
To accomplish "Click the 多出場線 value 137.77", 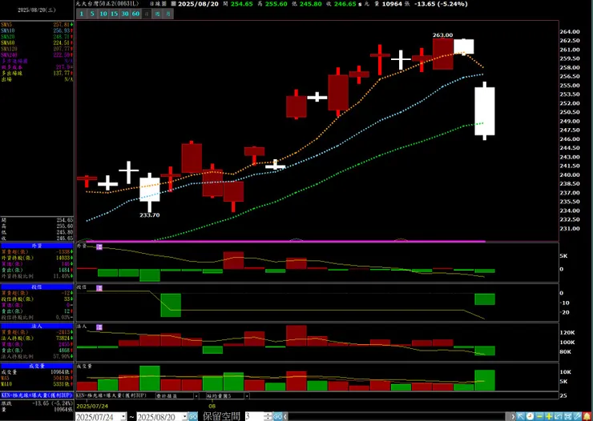I will pos(62,74).
